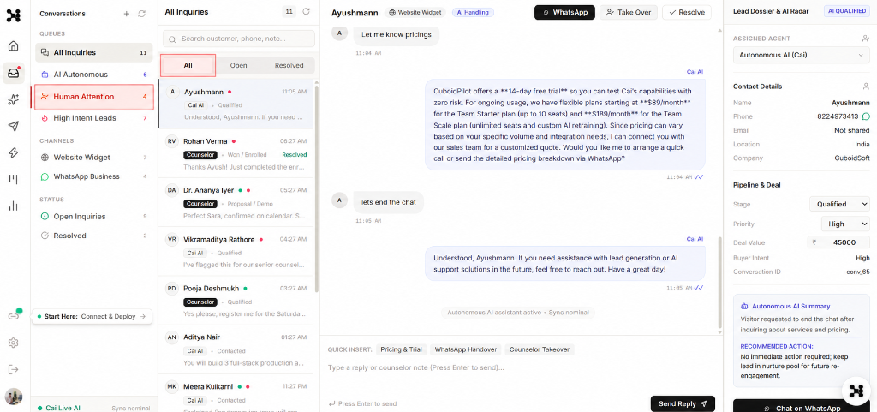
Task: Open the pipeline board icon in rail
Action: pyautogui.click(x=14, y=179)
